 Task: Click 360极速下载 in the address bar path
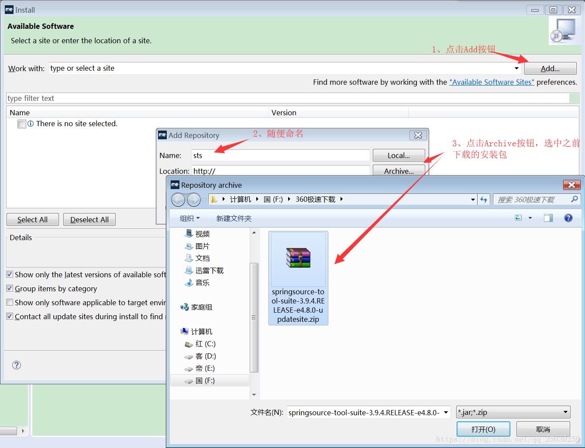[316, 200]
